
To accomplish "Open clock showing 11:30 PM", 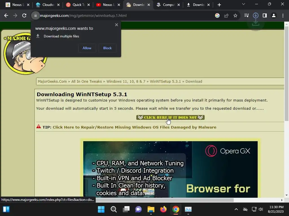I will point(276,209).
